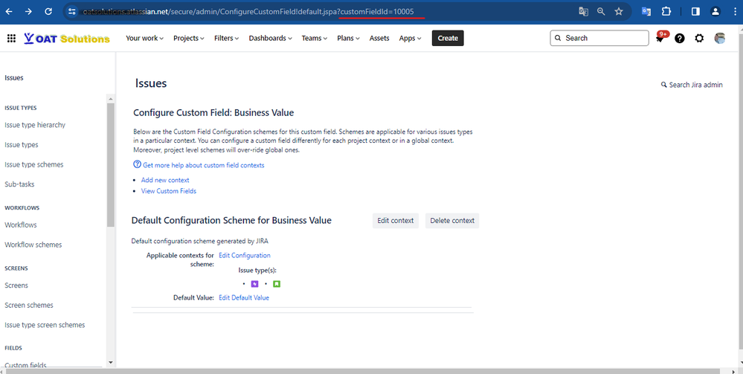The height and width of the screenshot is (374, 743).
Task: Expand the Dashboards dropdown
Action: click(x=271, y=39)
